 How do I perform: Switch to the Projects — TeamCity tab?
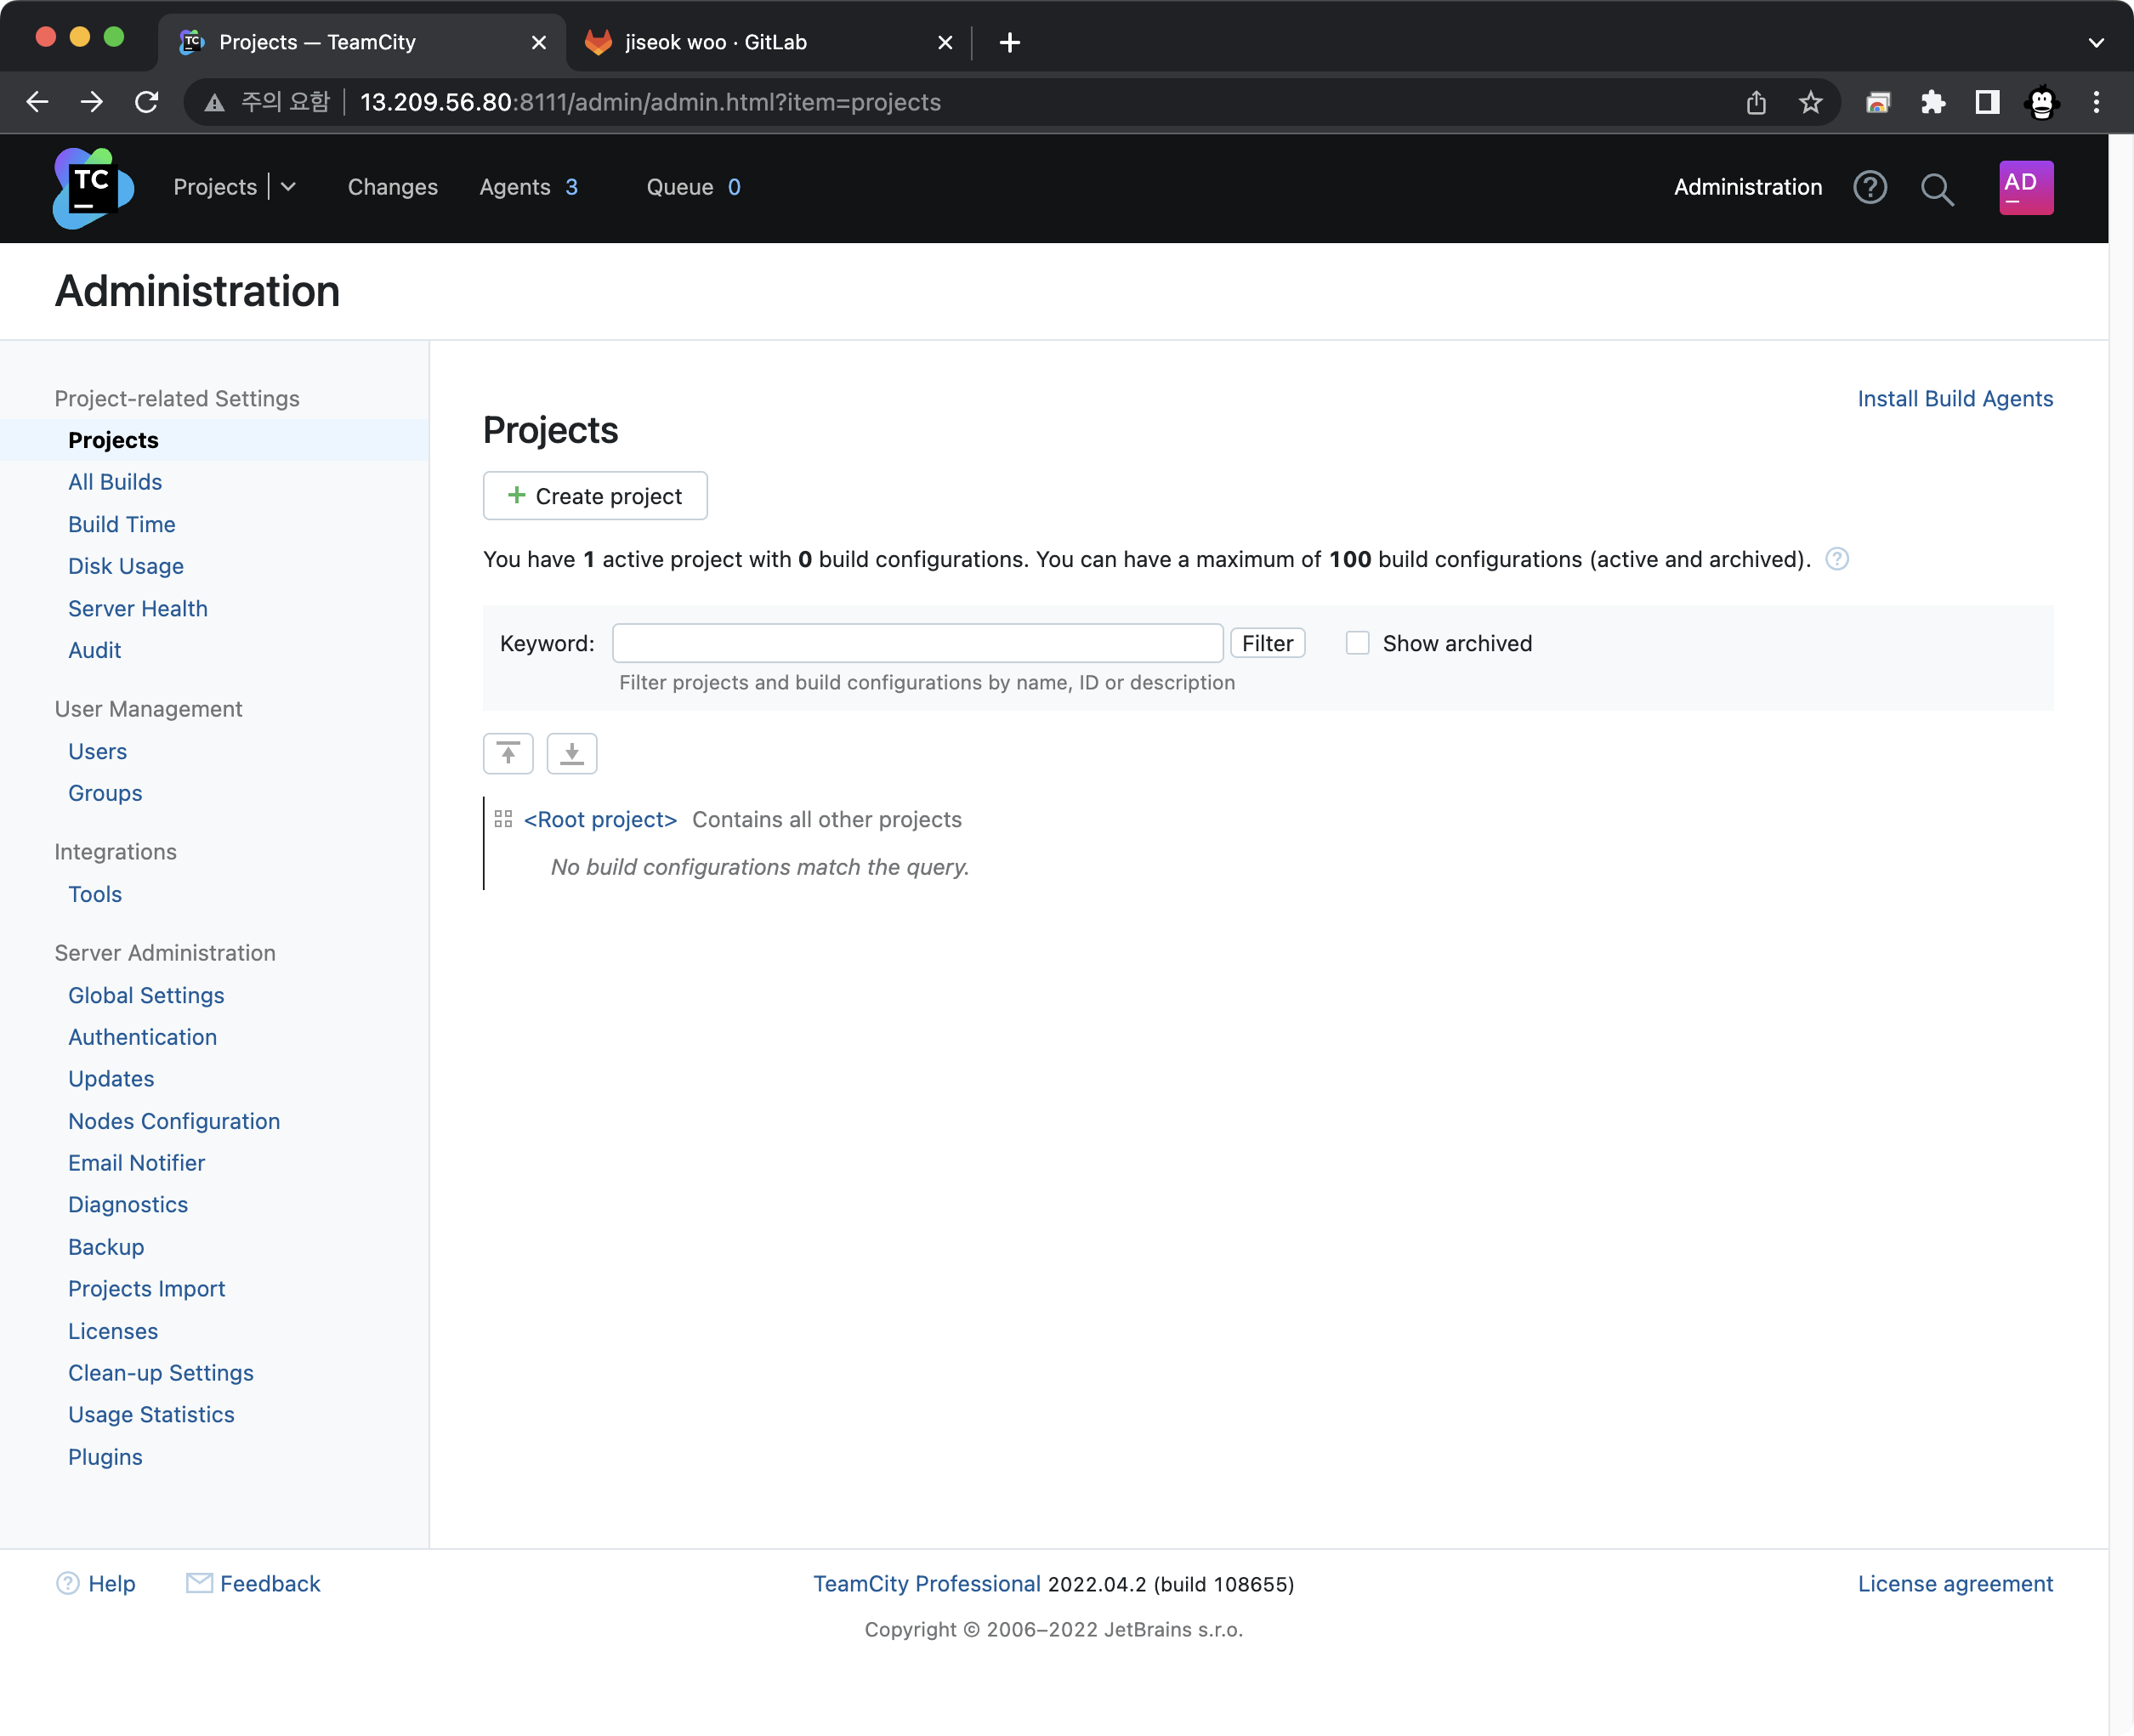coord(361,42)
